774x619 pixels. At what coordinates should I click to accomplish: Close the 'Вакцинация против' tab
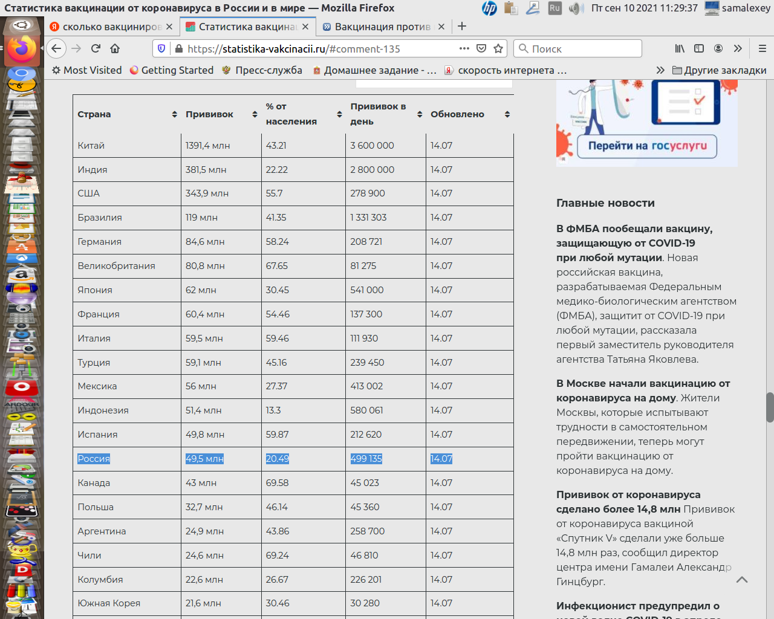tap(441, 27)
